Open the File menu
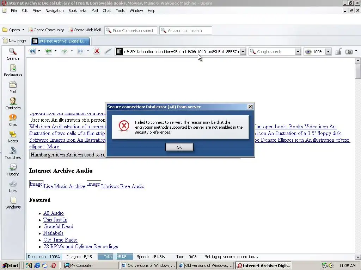 14,11
